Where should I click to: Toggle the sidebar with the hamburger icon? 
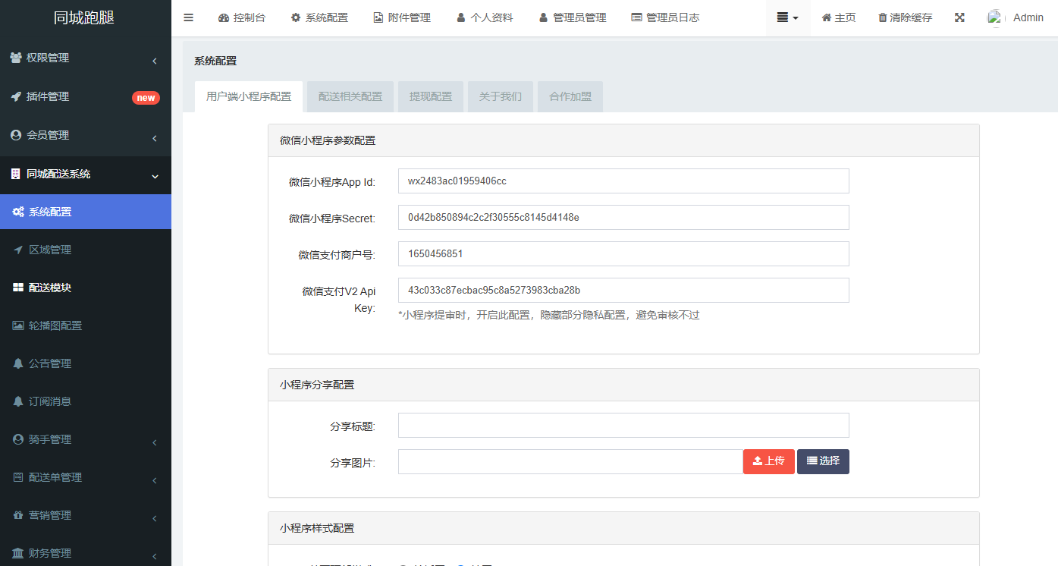pos(189,17)
